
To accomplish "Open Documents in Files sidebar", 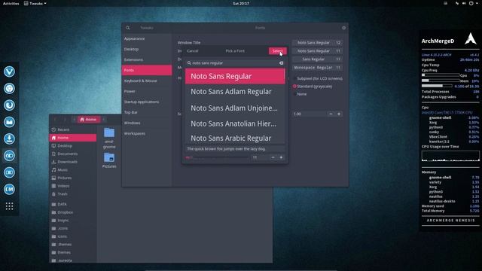I will 73,154.
